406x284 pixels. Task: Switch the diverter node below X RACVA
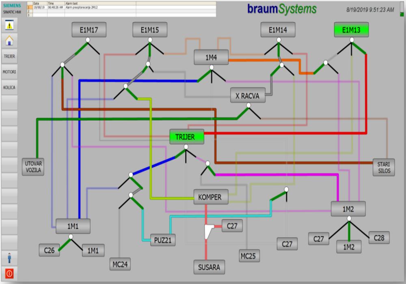[248, 105]
